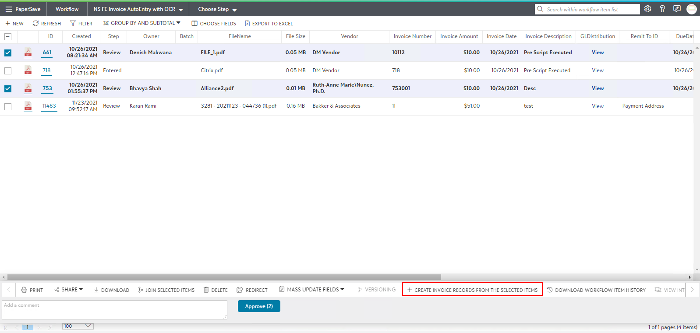Select the checkbox for item 11483
This screenshot has height=333, width=700.
point(8,106)
